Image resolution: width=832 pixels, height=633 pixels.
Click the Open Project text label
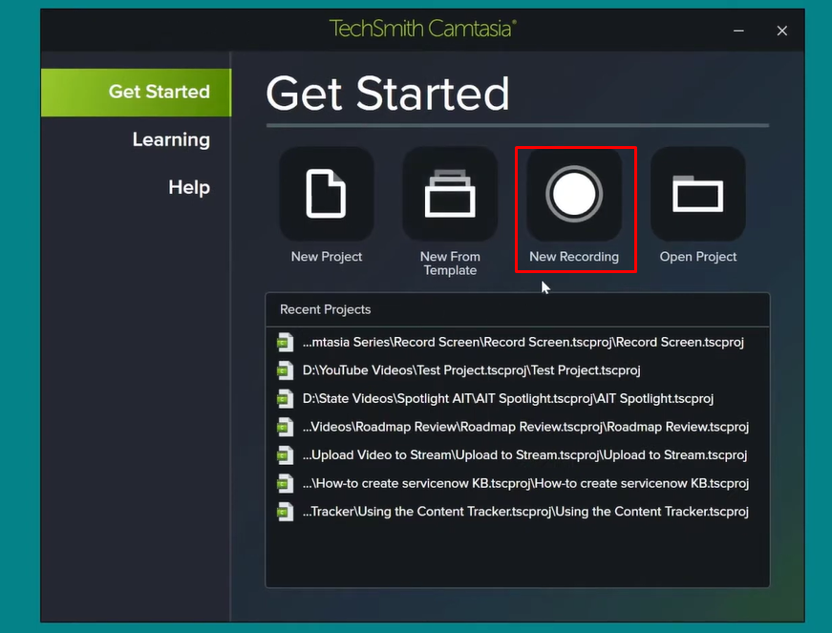(x=697, y=257)
